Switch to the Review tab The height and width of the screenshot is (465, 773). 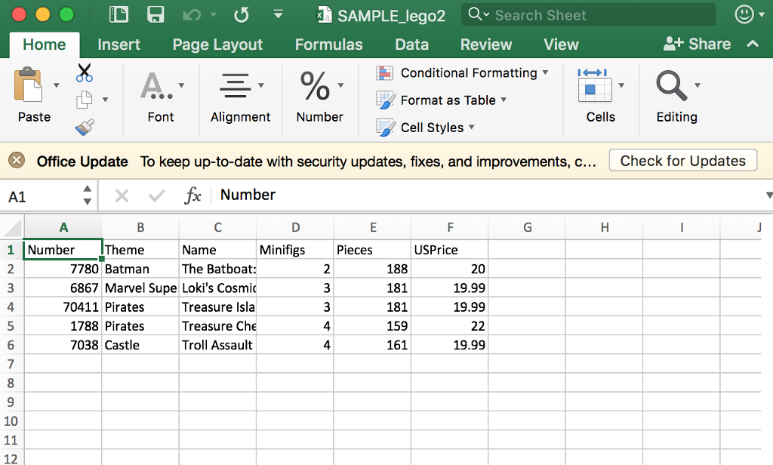[x=486, y=45]
